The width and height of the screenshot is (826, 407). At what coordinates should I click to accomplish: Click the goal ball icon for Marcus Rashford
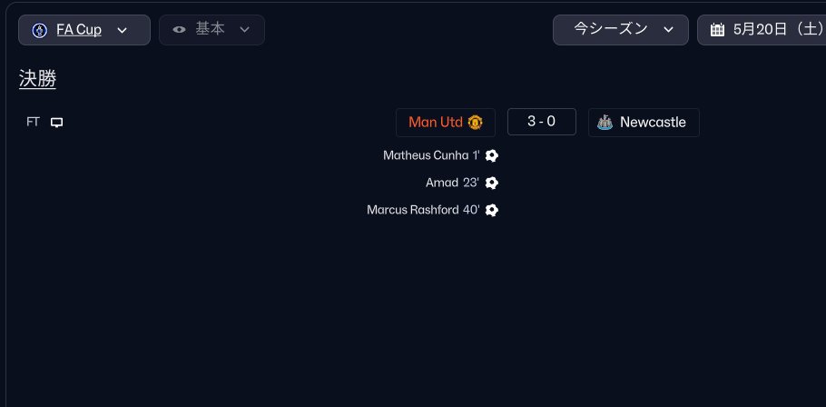click(491, 211)
